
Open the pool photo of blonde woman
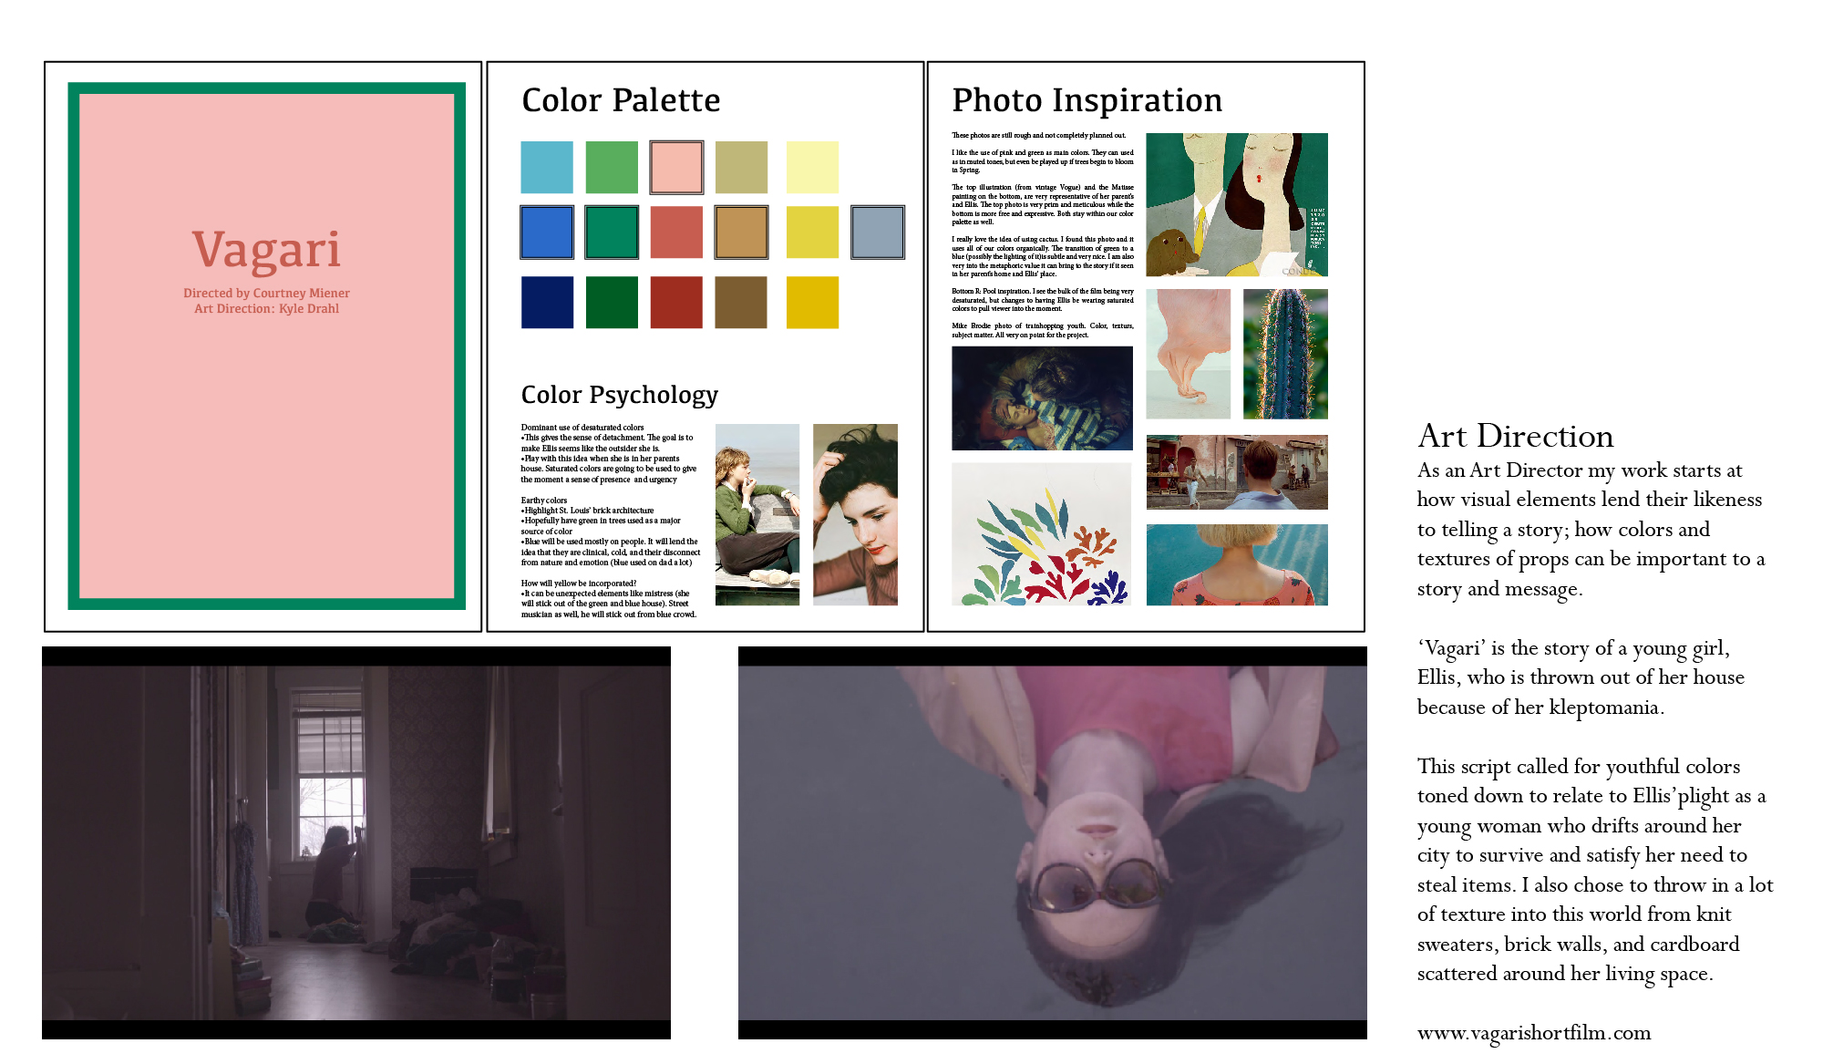pos(1237,565)
